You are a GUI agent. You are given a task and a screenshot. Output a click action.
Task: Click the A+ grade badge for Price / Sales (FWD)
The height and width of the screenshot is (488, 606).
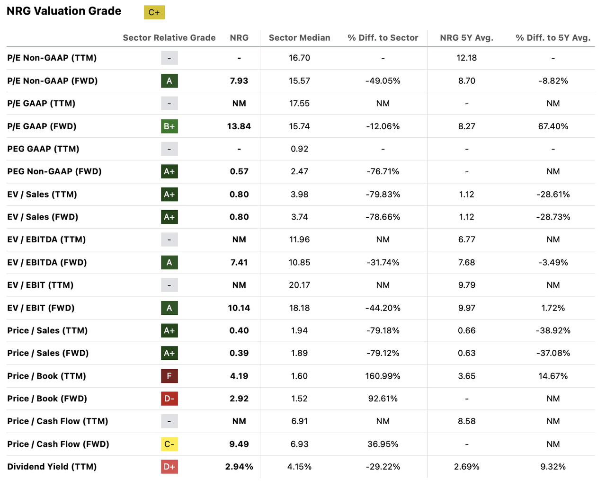pyautogui.click(x=169, y=353)
